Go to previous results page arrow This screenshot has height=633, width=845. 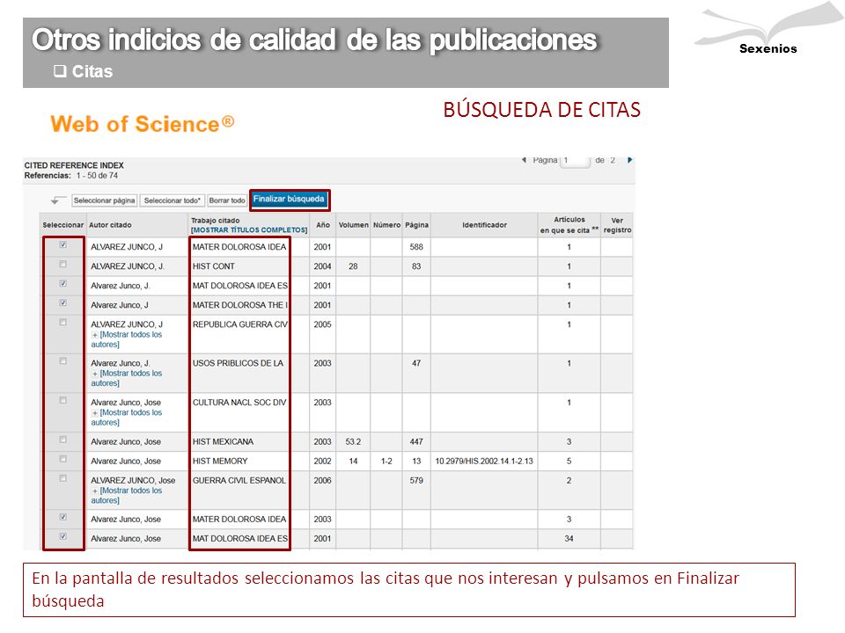tap(524, 160)
